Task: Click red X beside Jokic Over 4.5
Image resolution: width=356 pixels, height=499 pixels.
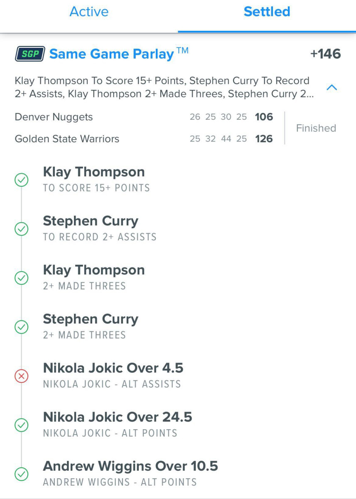Action: coord(22,376)
